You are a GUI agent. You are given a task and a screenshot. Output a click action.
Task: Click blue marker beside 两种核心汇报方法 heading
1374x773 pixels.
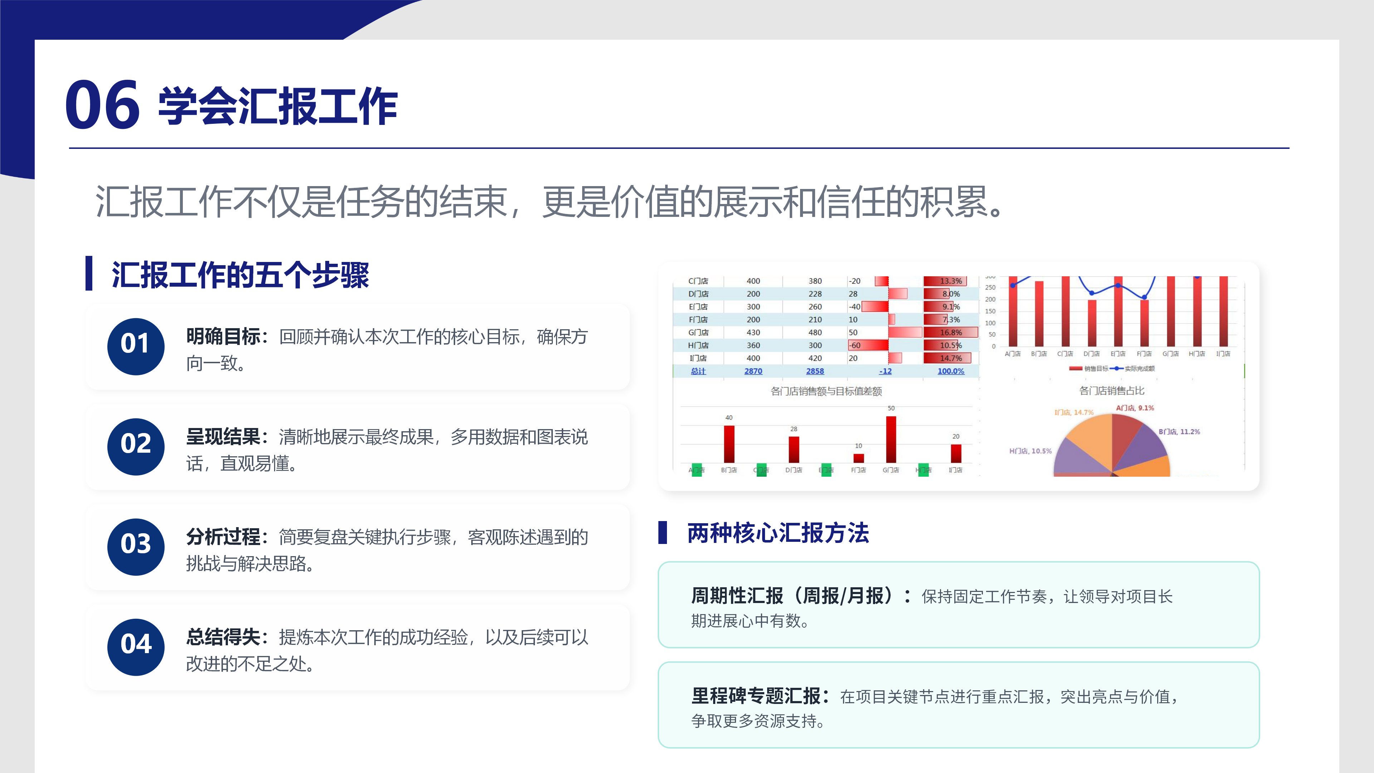tap(662, 533)
